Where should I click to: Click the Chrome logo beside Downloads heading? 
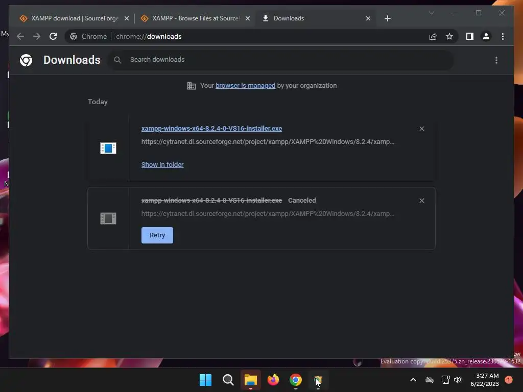(x=26, y=60)
